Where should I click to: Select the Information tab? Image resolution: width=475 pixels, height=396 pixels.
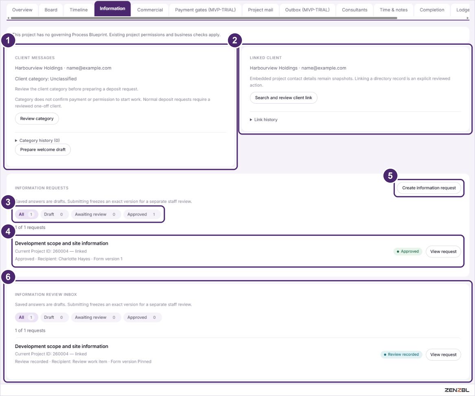(x=112, y=9)
